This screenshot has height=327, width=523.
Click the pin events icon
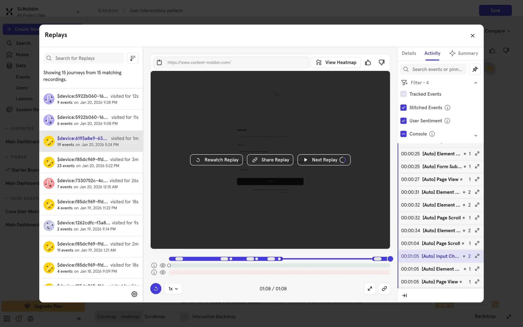475,69
